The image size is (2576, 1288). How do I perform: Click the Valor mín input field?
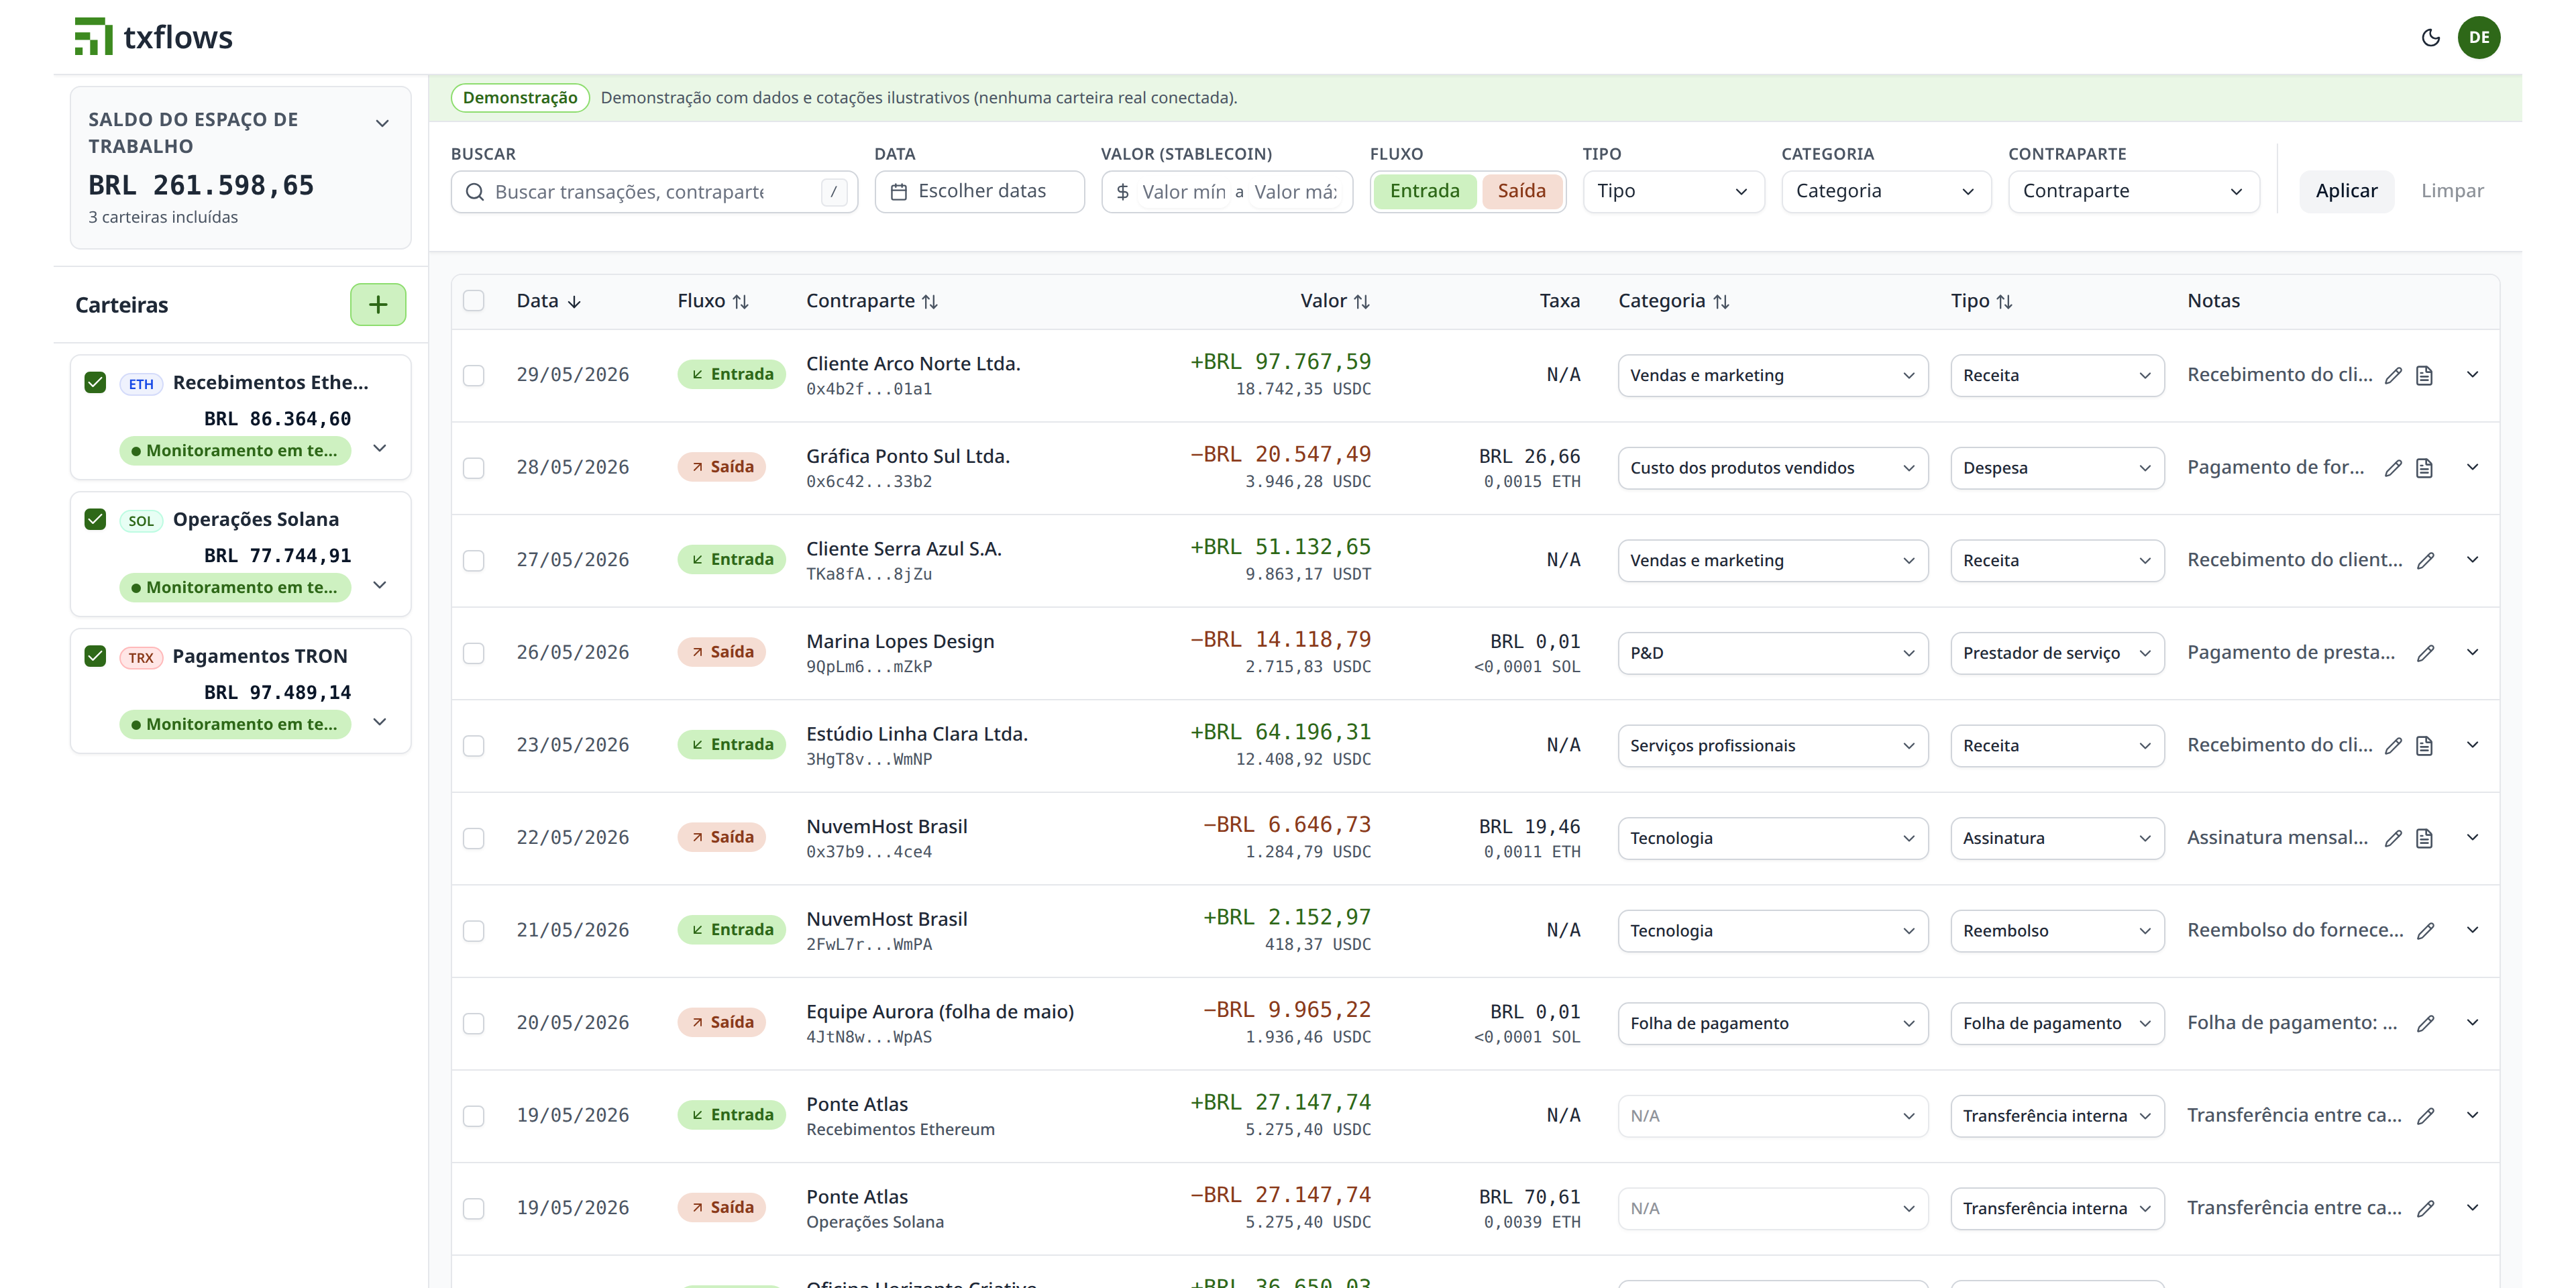pyautogui.click(x=1184, y=191)
